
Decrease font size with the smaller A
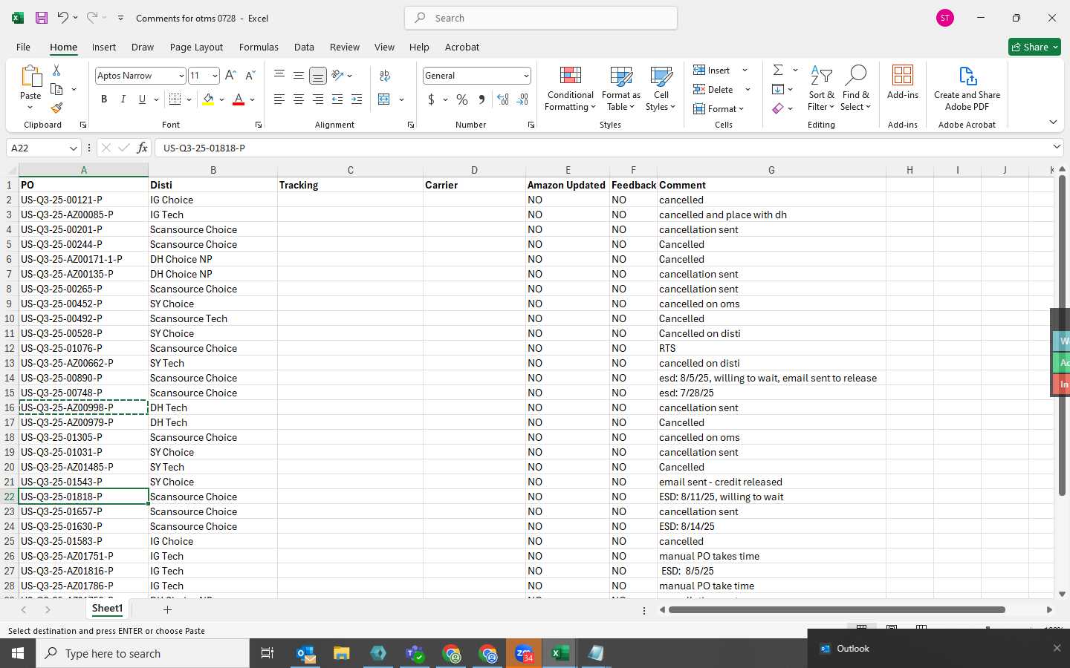tap(250, 76)
